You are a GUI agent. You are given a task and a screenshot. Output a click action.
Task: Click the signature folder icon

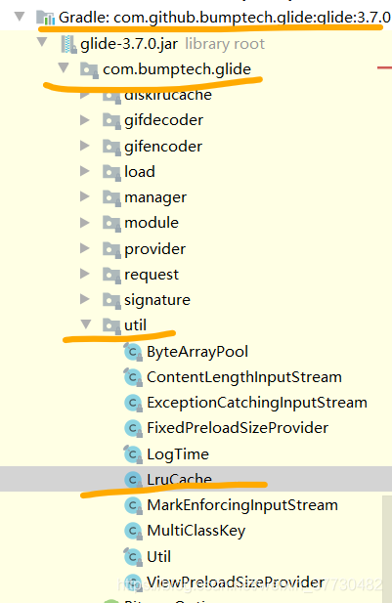(111, 300)
